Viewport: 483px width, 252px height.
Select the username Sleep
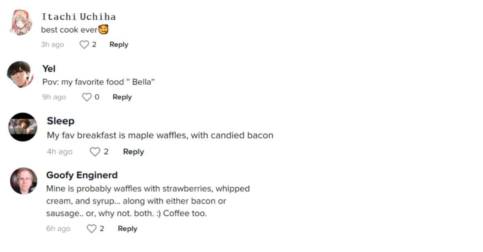pyautogui.click(x=60, y=121)
